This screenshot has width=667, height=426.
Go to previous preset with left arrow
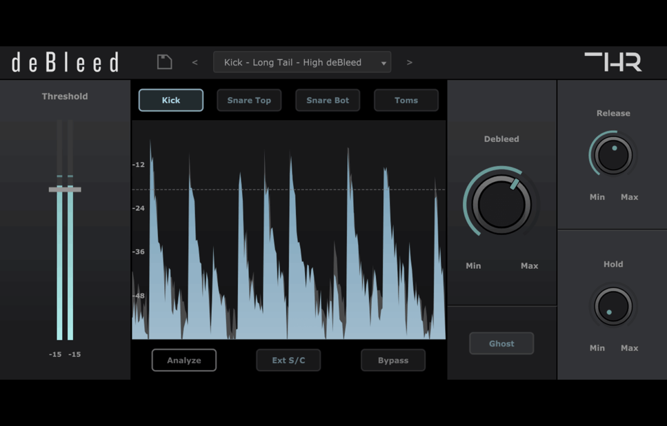coord(195,63)
